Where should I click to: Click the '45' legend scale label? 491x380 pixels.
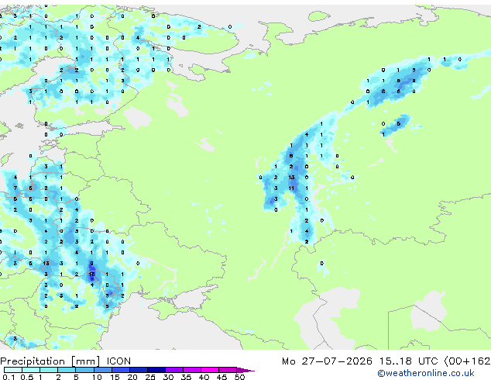coord(221,377)
